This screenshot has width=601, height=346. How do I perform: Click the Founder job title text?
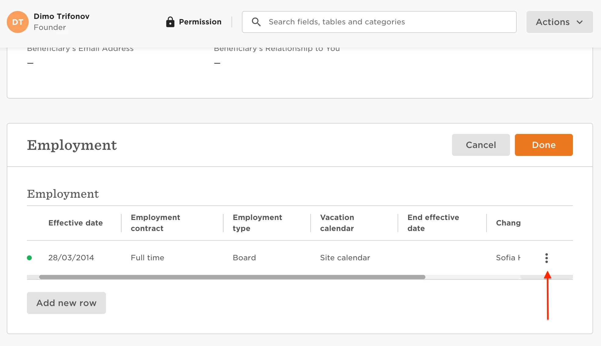[50, 27]
